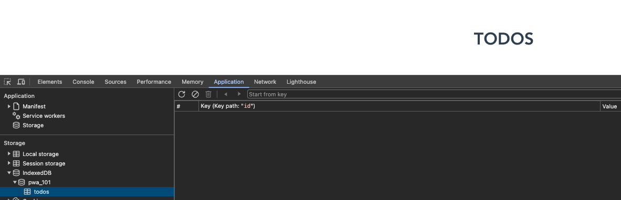This screenshot has width=621, height=200.
Task: Open the Network tab
Action: click(x=265, y=82)
